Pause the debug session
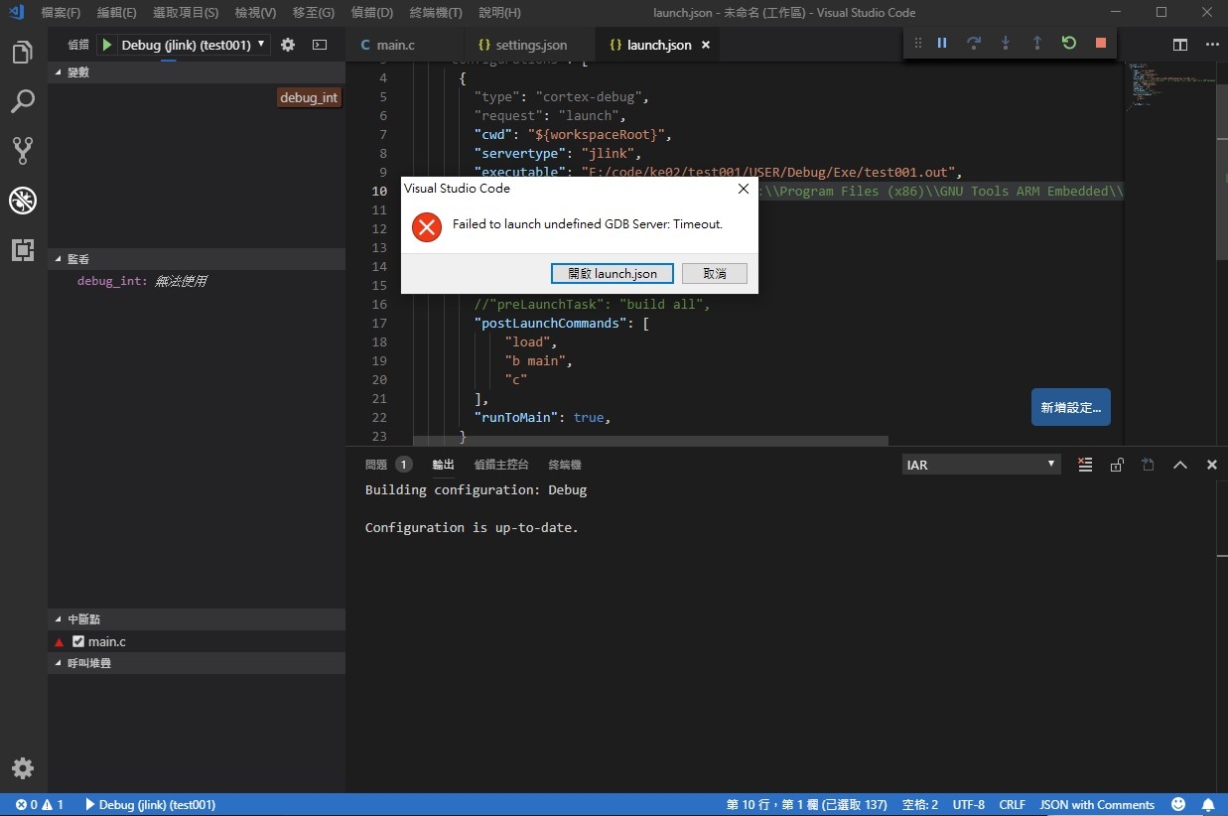The image size is (1228, 816). tap(942, 43)
